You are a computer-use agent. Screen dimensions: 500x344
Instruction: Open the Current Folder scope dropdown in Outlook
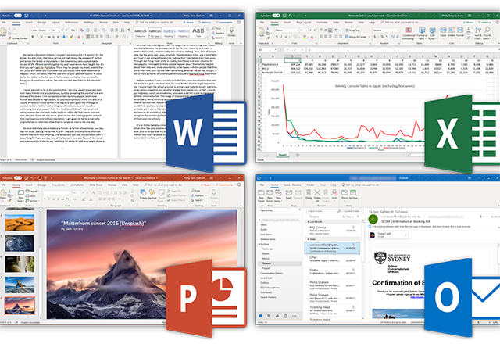point(353,211)
